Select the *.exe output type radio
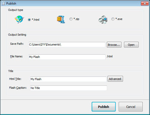The height and width of the screenshot is (115, 150). pos(113,19)
